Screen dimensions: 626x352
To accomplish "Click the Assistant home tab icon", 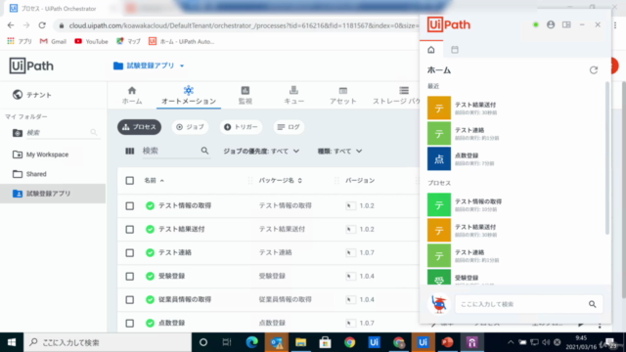I will pos(431,50).
